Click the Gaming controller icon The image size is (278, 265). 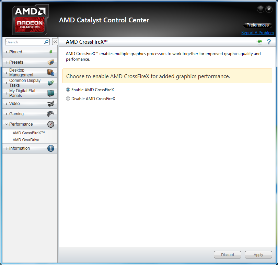pos(51,114)
